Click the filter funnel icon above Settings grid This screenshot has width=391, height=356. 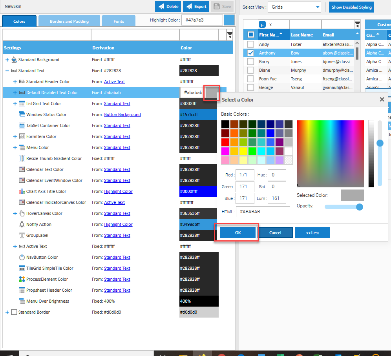pyautogui.click(x=230, y=35)
